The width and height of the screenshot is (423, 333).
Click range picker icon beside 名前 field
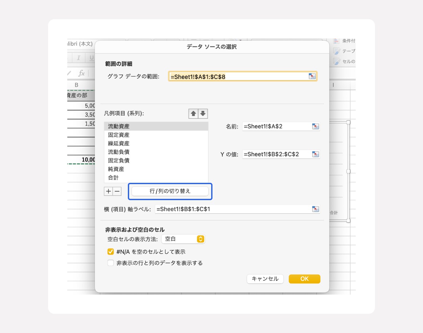tap(316, 126)
